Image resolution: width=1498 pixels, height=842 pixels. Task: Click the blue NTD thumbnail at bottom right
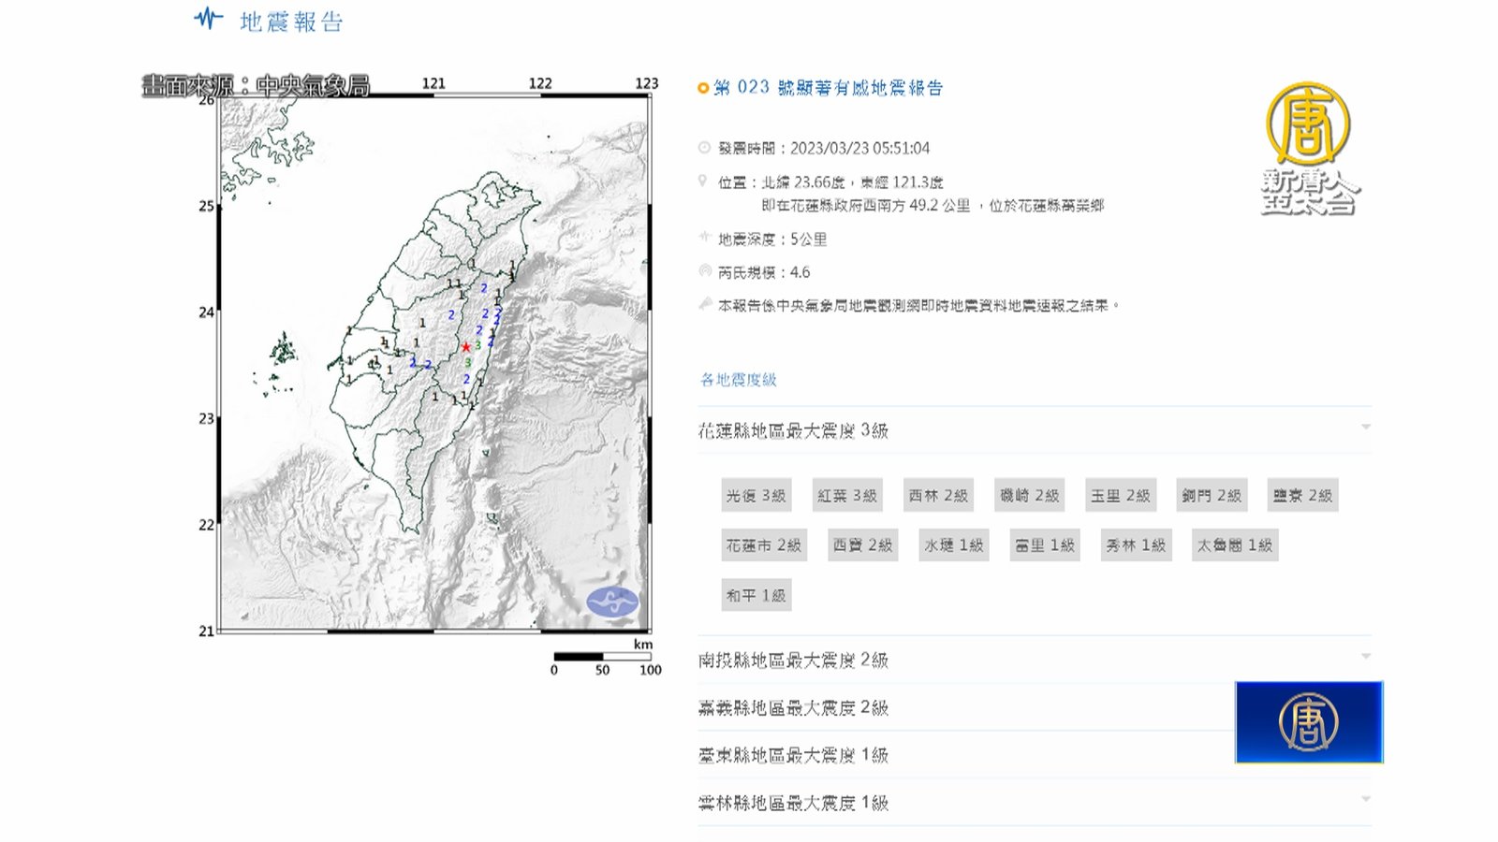point(1308,722)
